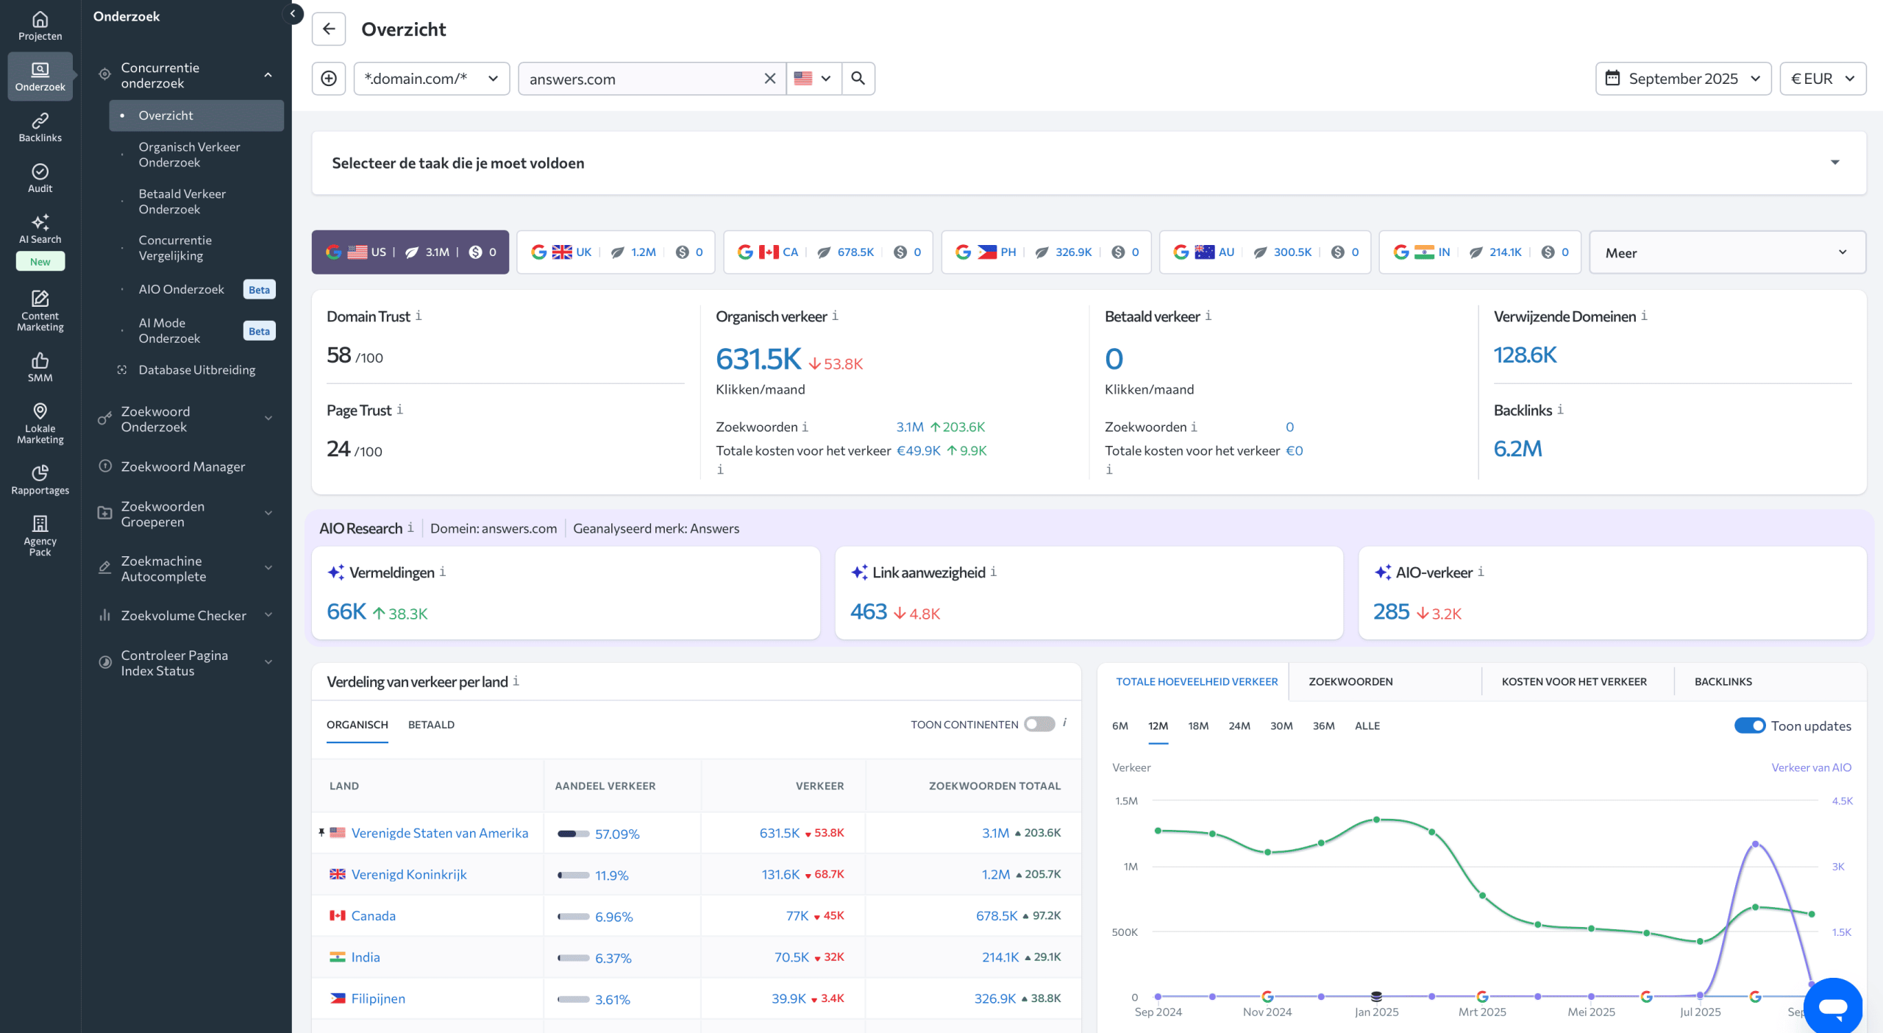Expand the Zoekwoorden Groeperen section

coord(268,514)
